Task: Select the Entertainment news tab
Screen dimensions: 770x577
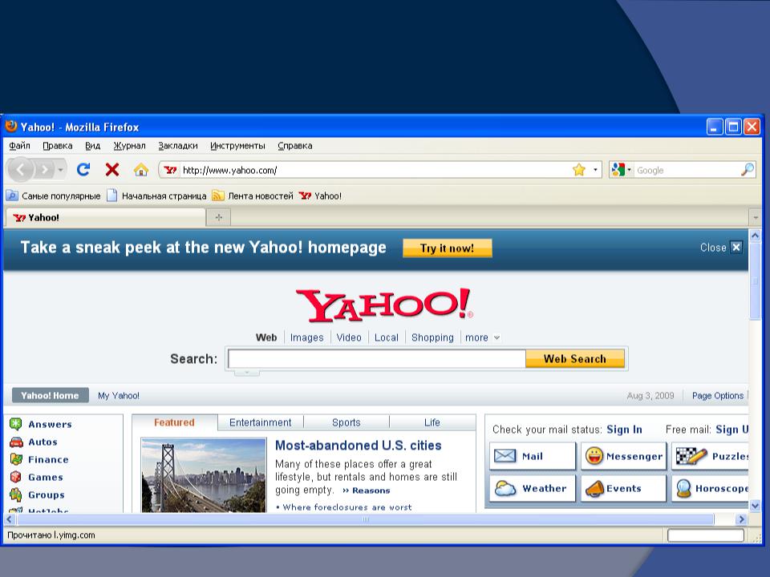Action: (x=260, y=422)
